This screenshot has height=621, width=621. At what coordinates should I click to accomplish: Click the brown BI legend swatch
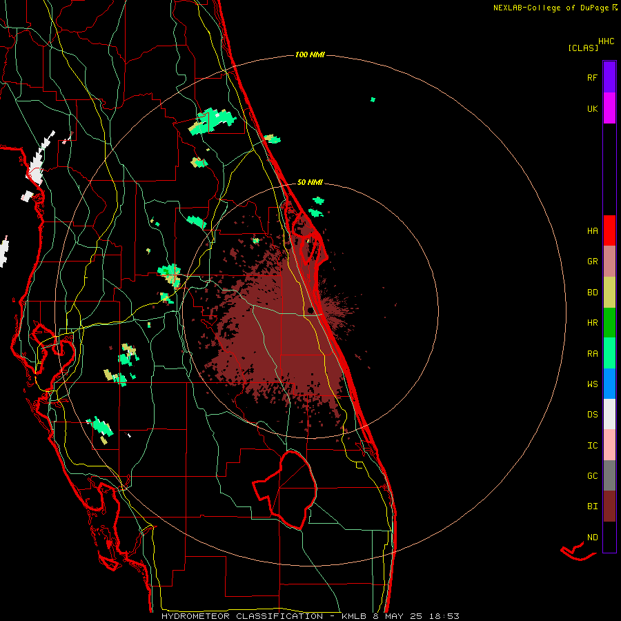(x=609, y=506)
